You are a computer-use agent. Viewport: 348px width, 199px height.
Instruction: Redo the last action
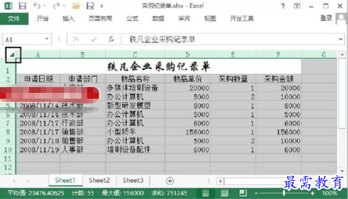(x=56, y=6)
